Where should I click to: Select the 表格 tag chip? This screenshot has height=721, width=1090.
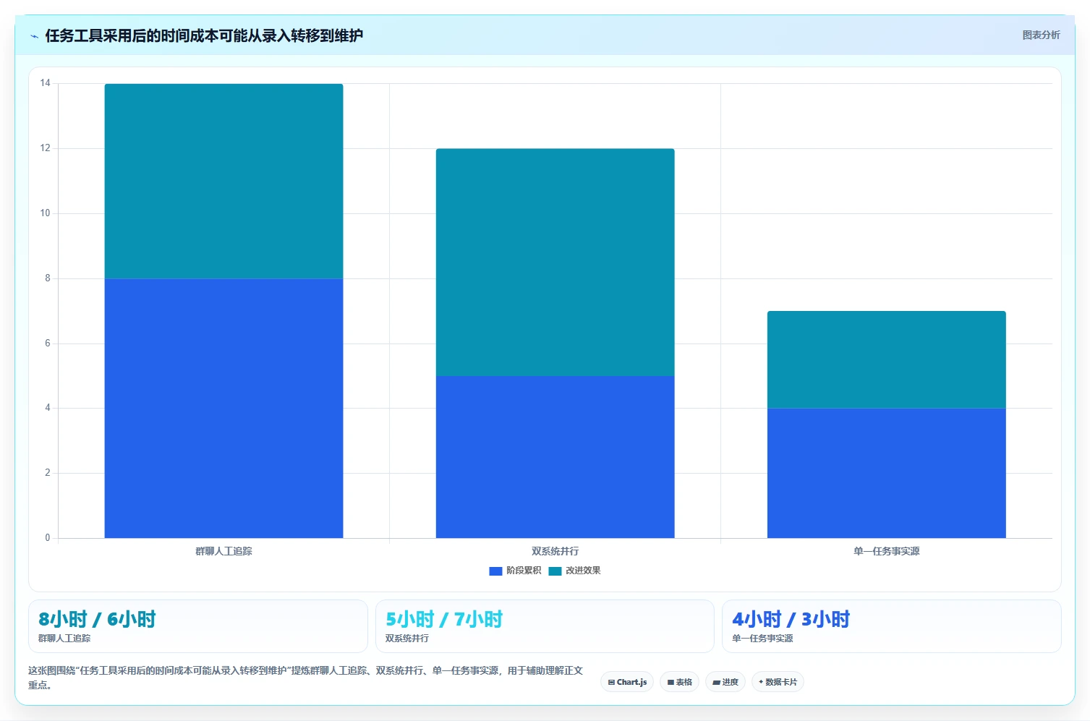coord(679,682)
